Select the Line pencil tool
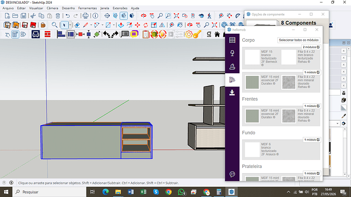Image resolution: width=351 pixels, height=197 pixels. pyautogui.click(x=85, y=25)
